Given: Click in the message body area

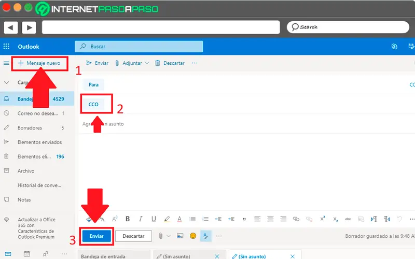Looking at the screenshot, I should pos(246,172).
